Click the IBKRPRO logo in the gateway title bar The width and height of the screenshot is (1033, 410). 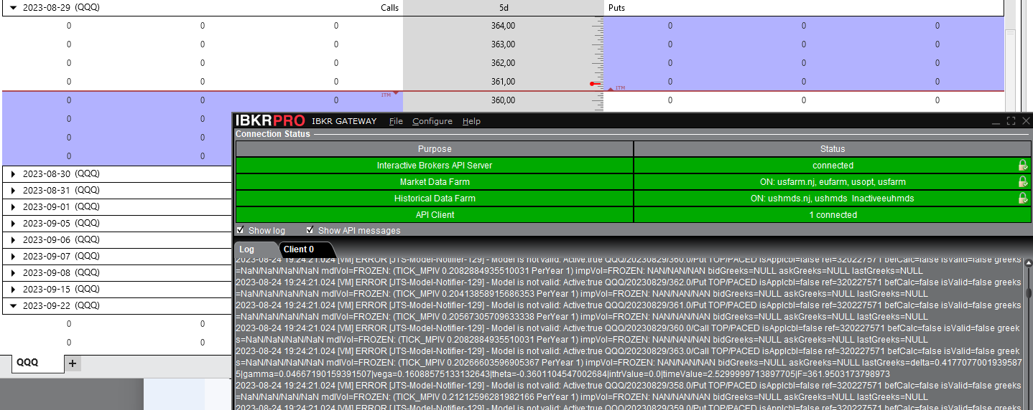(270, 121)
